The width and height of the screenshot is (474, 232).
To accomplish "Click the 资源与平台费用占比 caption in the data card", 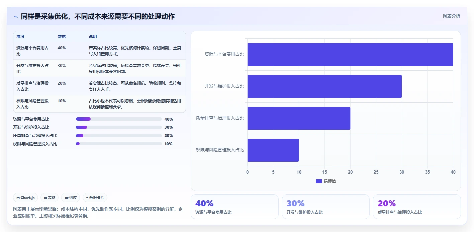I will click(x=213, y=212).
